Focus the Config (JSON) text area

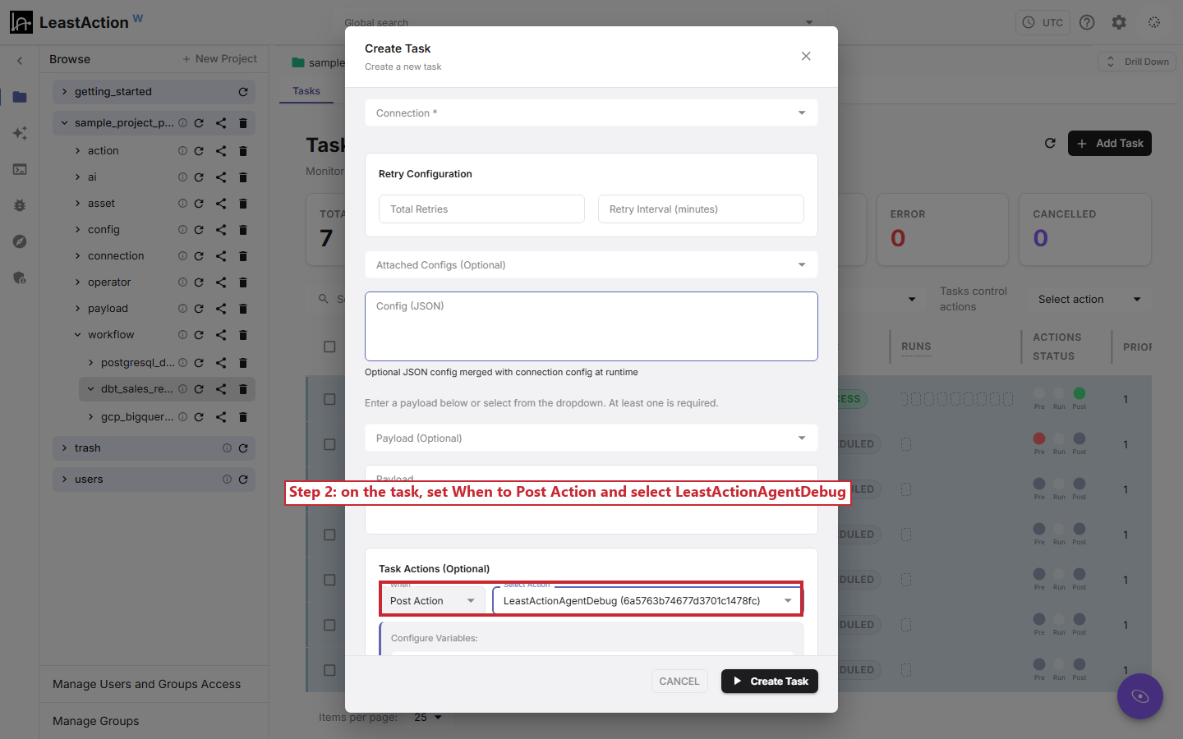tap(591, 326)
